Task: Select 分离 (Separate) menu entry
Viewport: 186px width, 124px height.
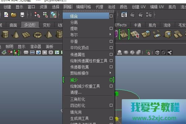Action: tap(74, 22)
